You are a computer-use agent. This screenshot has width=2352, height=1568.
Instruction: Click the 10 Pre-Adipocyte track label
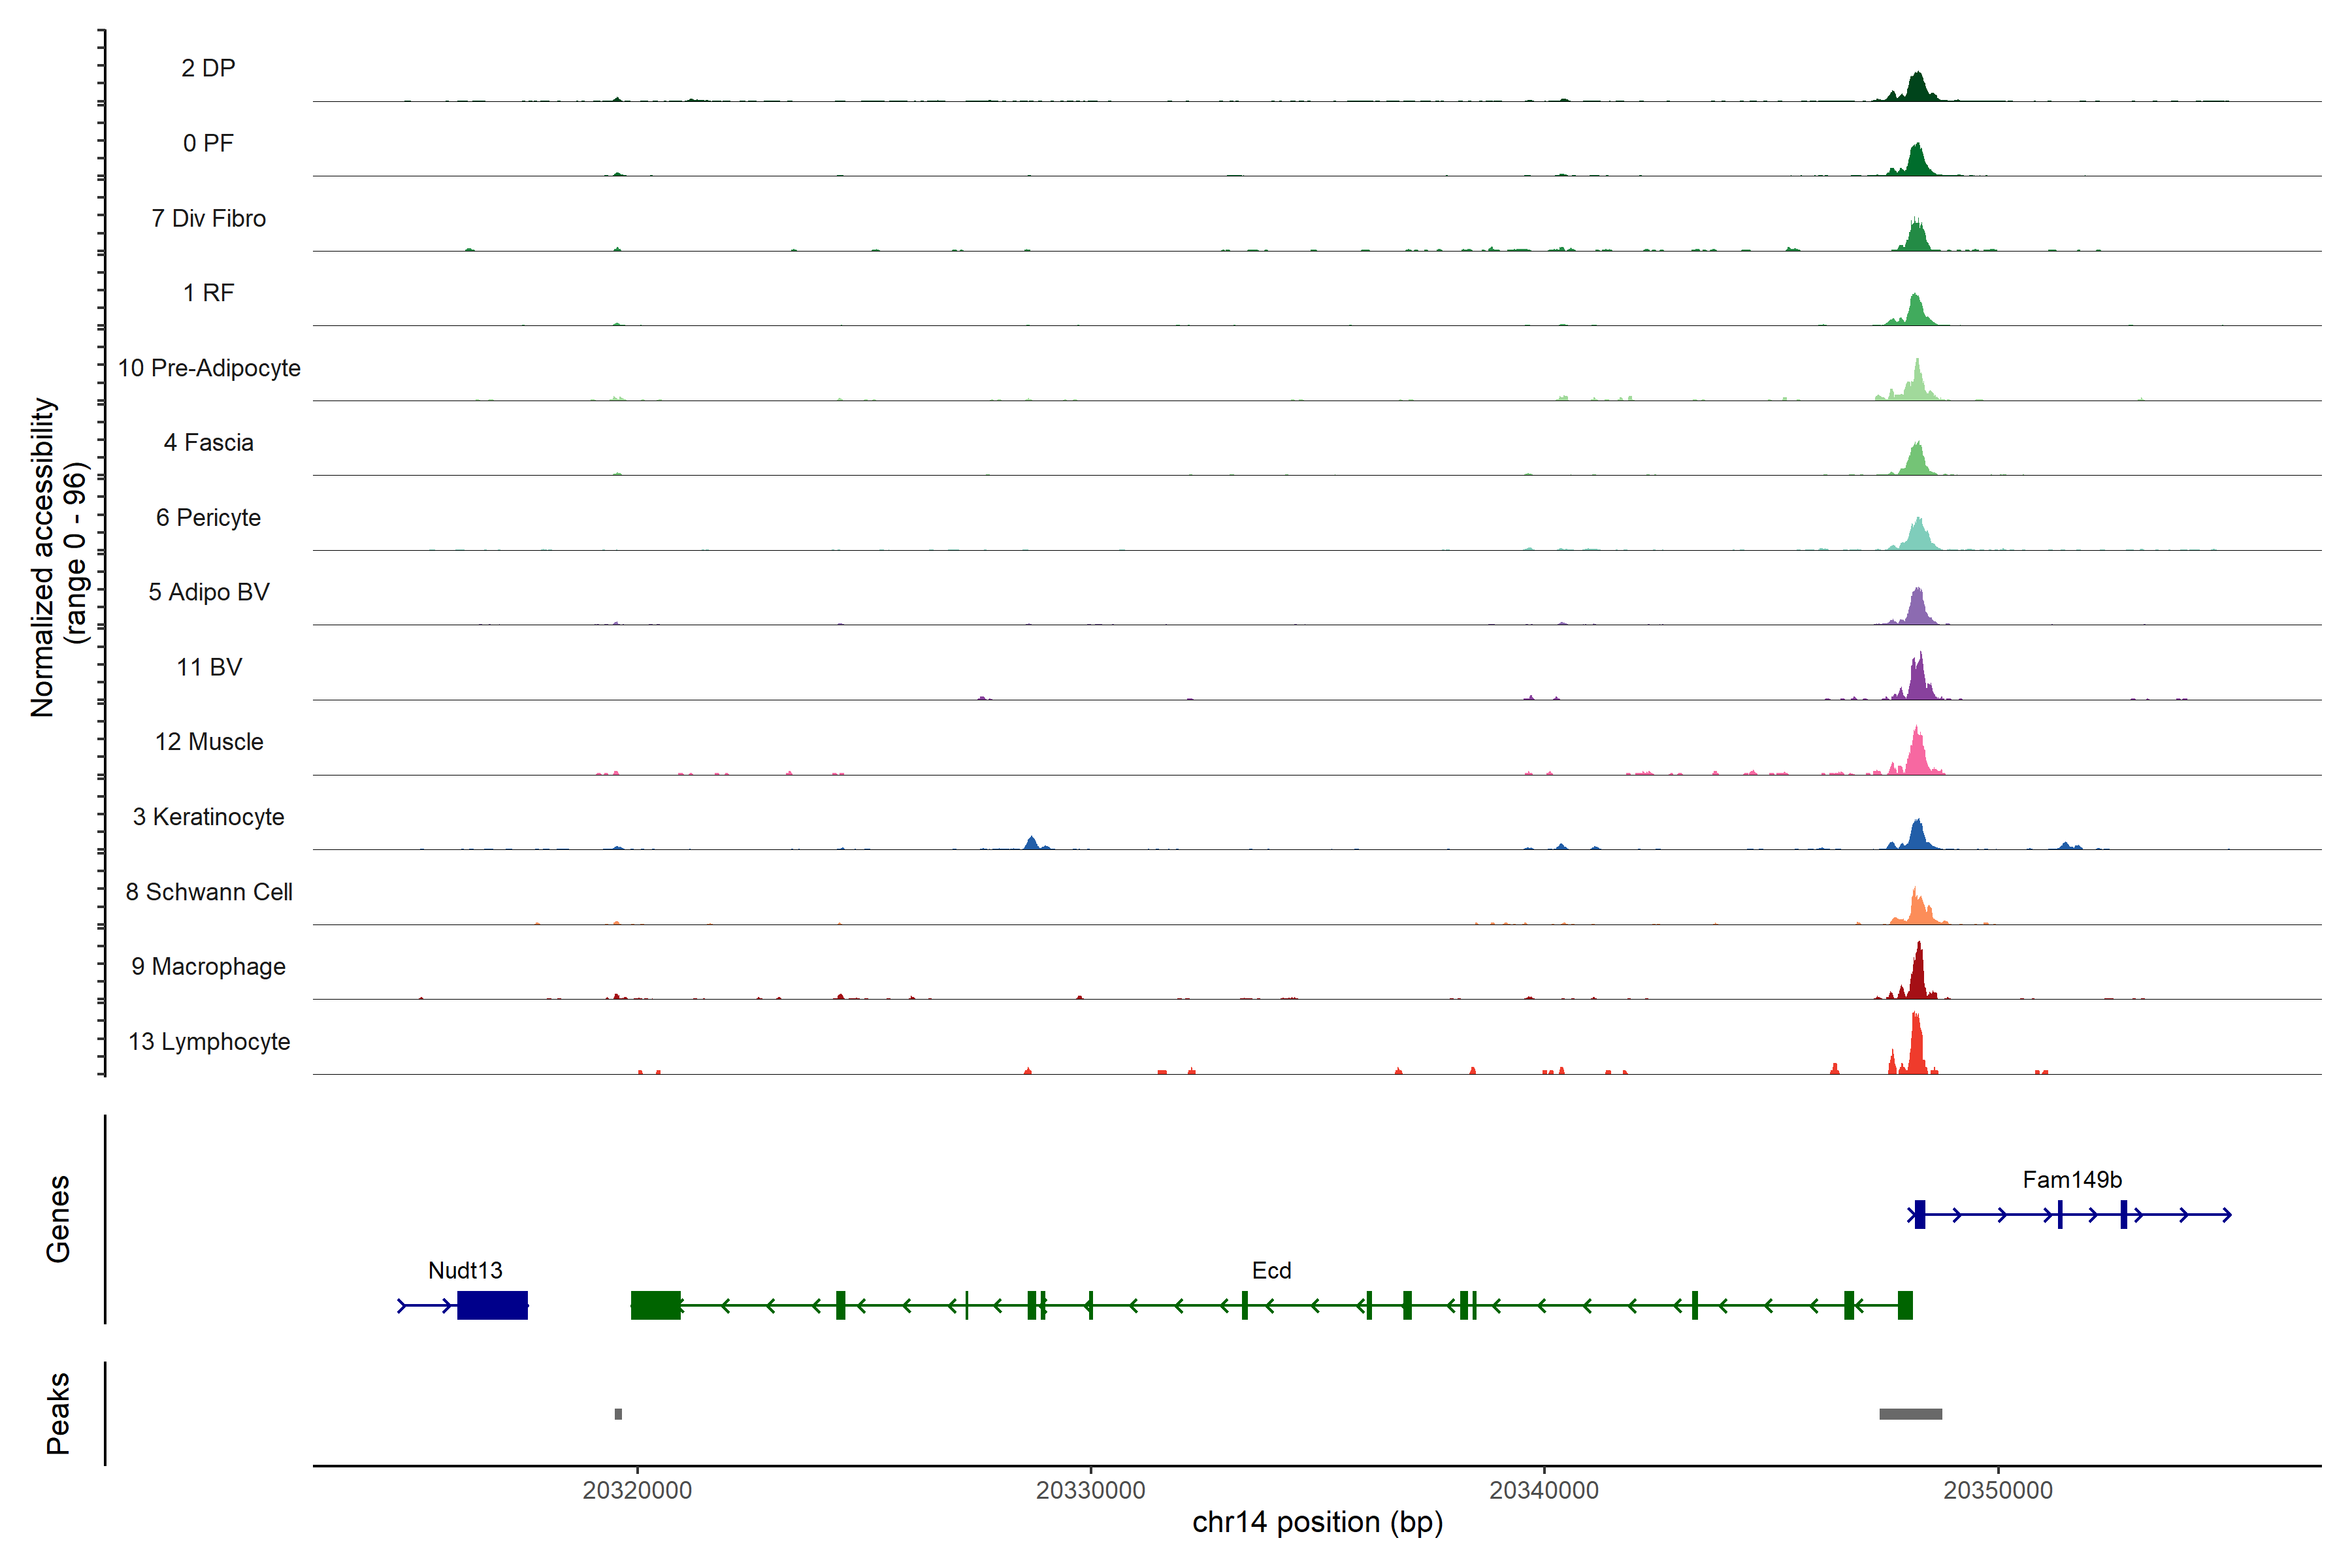[209, 368]
